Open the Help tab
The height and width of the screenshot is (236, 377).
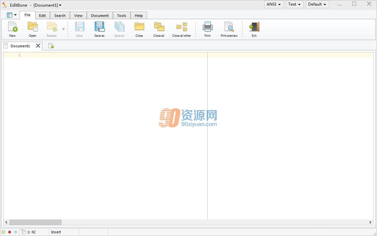click(x=139, y=15)
